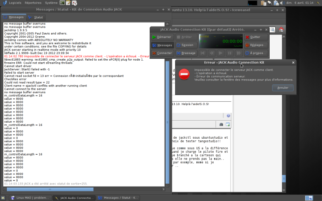Click the messages scroll-right arrow

[163, 189]
